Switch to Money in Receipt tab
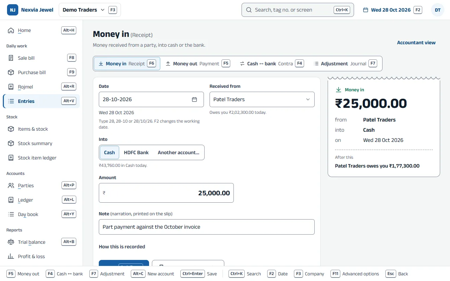The width and height of the screenshot is (450, 281). 127,64
